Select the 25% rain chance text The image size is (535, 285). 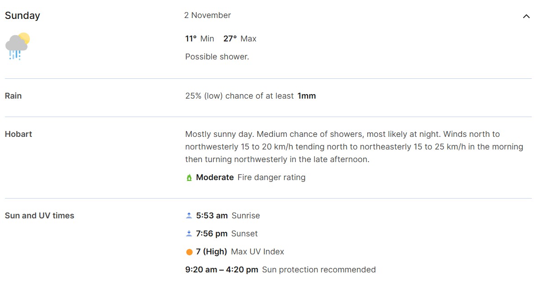pyautogui.click(x=239, y=95)
